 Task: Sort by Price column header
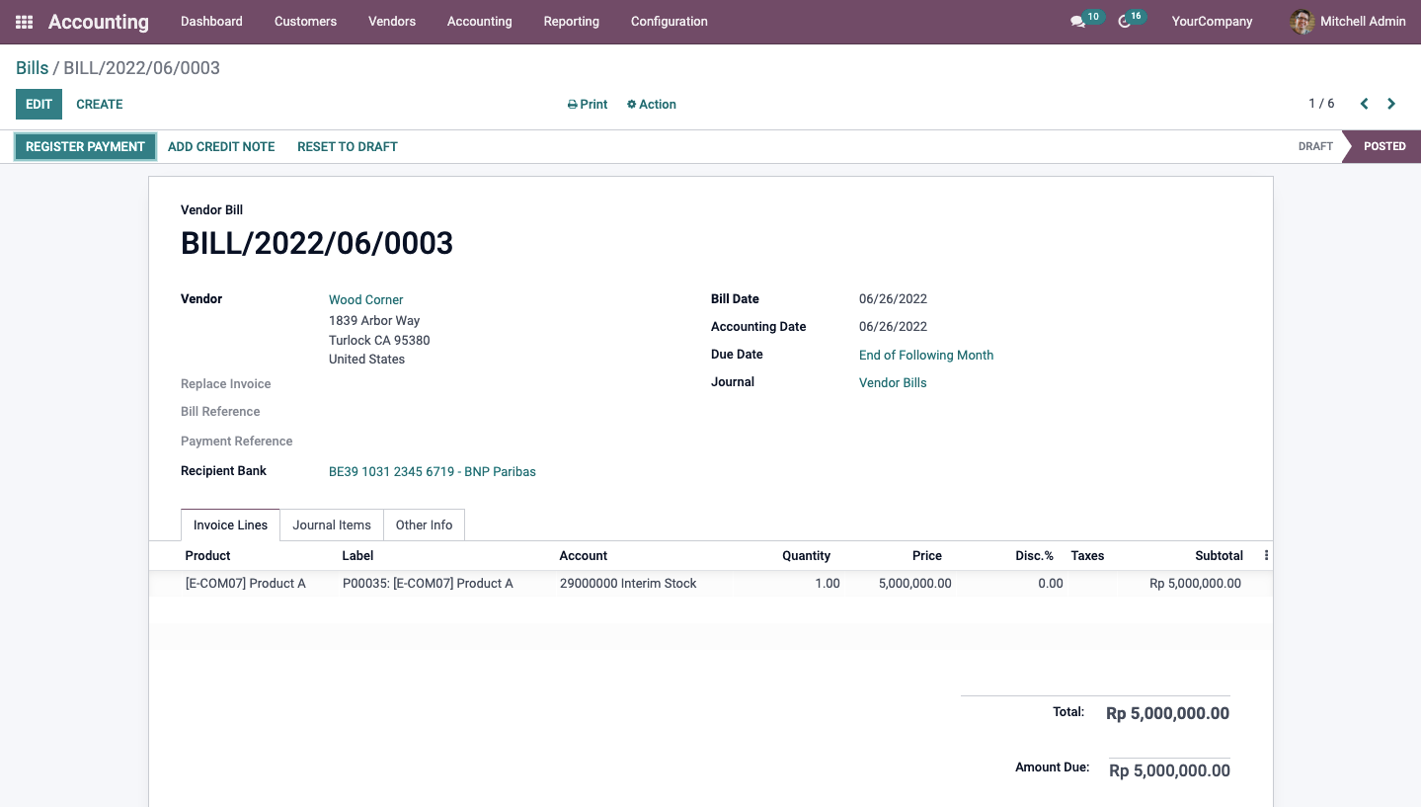pos(927,556)
